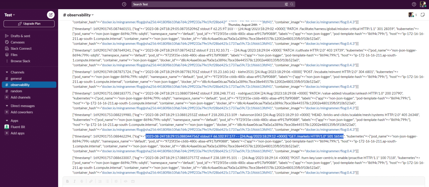Toggle the blockquote formatting option

(x=116, y=181)
